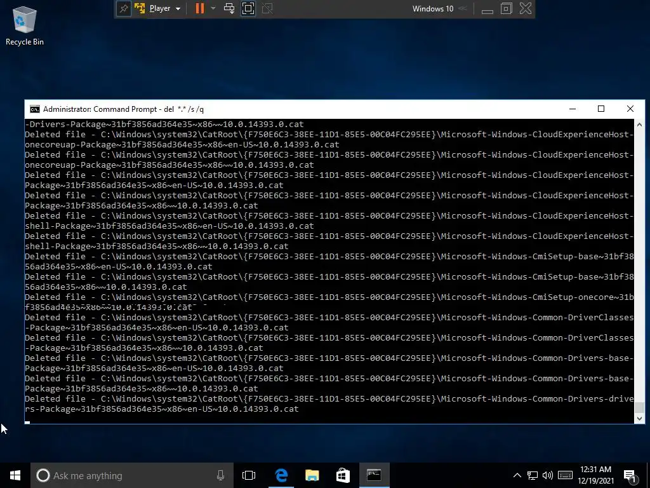Show hidden system tray icons
This screenshot has height=488, width=650.
pos(517,475)
